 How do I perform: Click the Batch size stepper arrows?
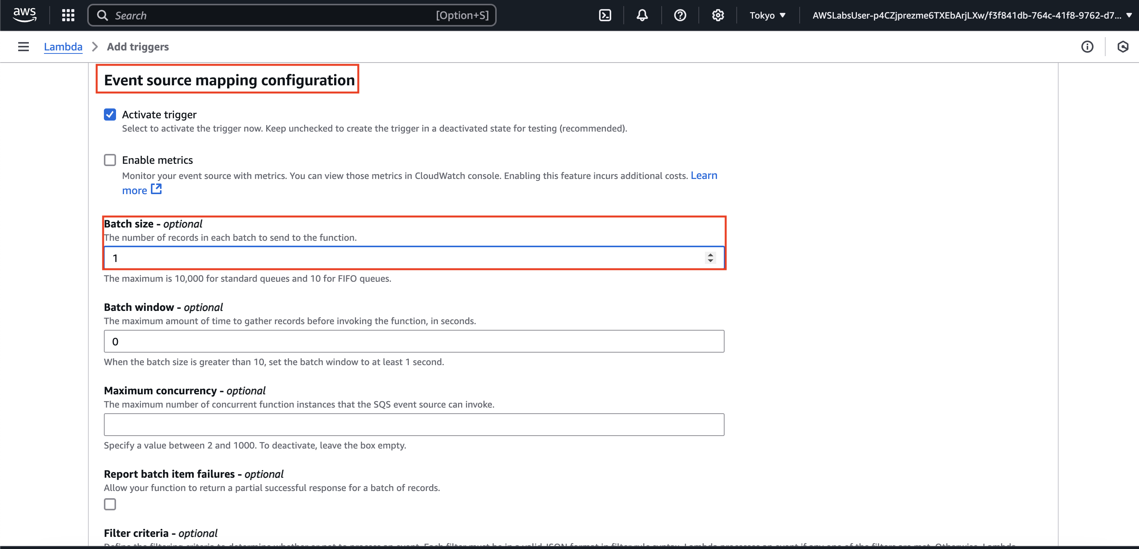pos(710,258)
